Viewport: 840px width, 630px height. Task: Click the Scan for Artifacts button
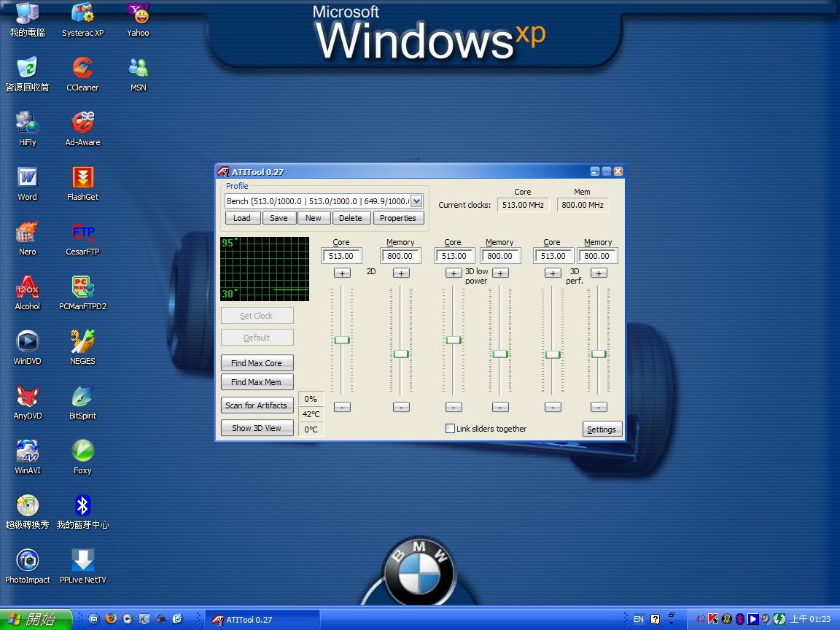(257, 405)
